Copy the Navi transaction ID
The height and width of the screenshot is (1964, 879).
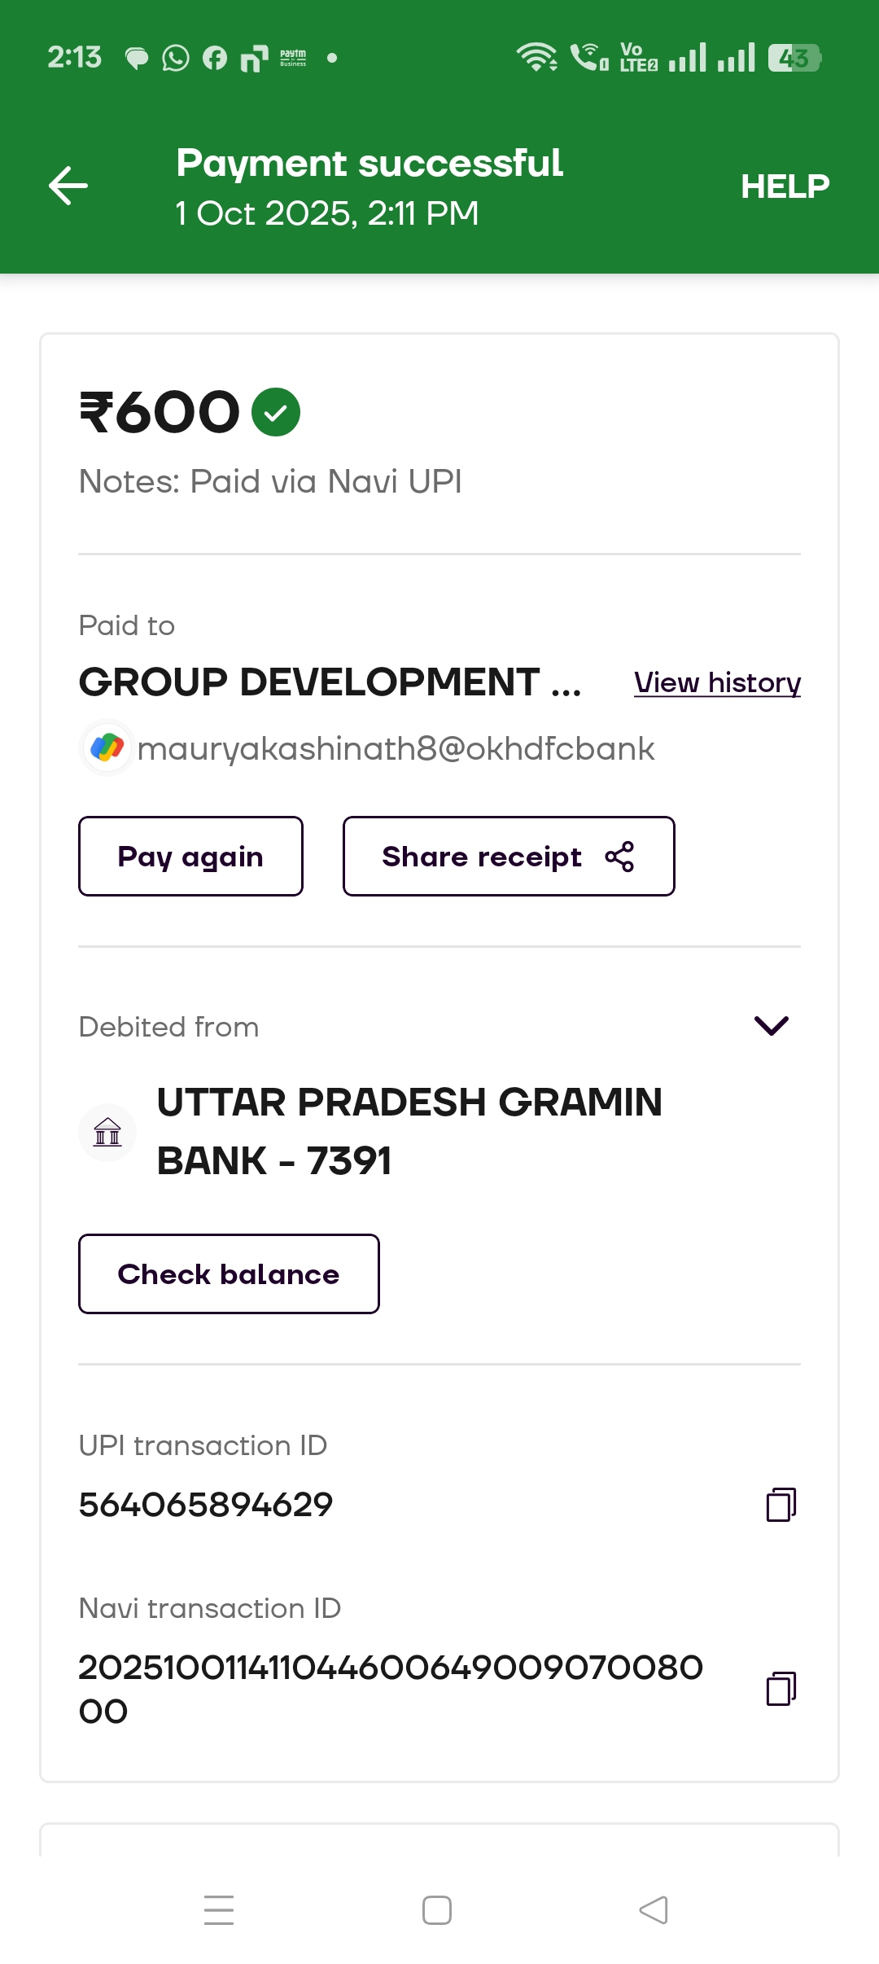click(x=781, y=1689)
